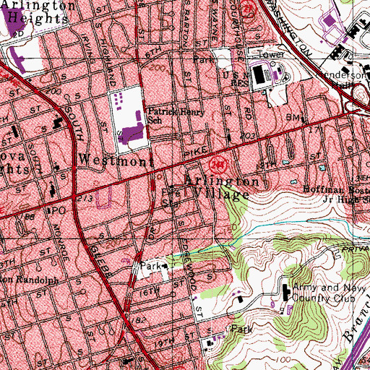Click the black Country Club building symbol

[x=285, y=293]
